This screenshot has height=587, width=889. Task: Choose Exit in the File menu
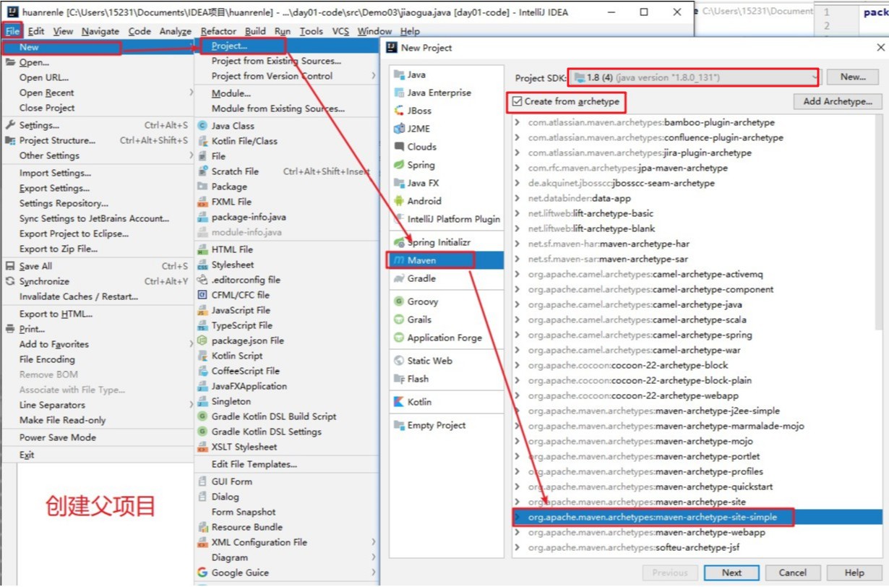(x=98, y=455)
